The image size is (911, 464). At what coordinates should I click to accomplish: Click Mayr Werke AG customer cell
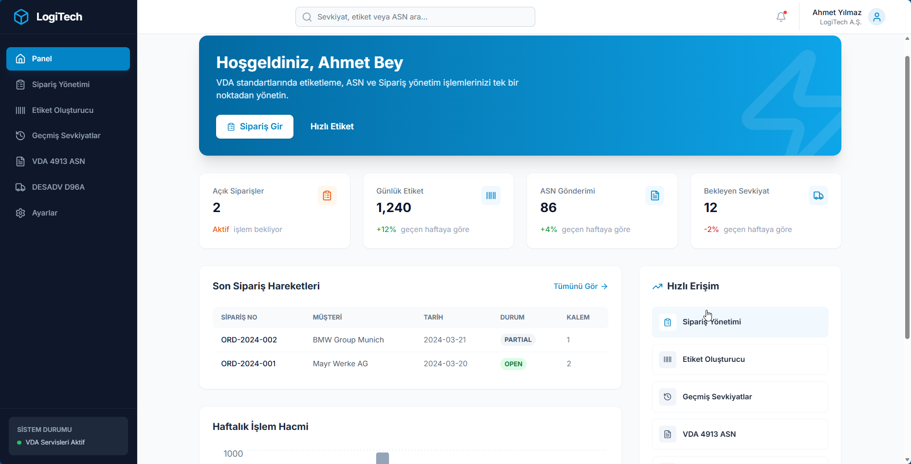[x=340, y=364]
